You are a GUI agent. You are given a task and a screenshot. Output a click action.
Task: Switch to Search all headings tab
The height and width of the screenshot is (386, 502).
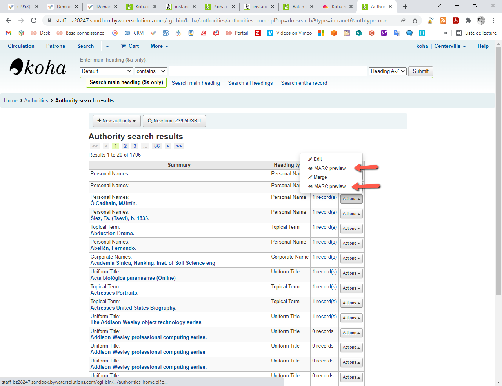250,83
